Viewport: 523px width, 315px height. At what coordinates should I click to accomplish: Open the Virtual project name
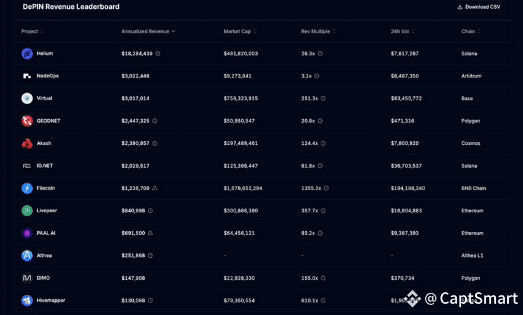(44, 98)
